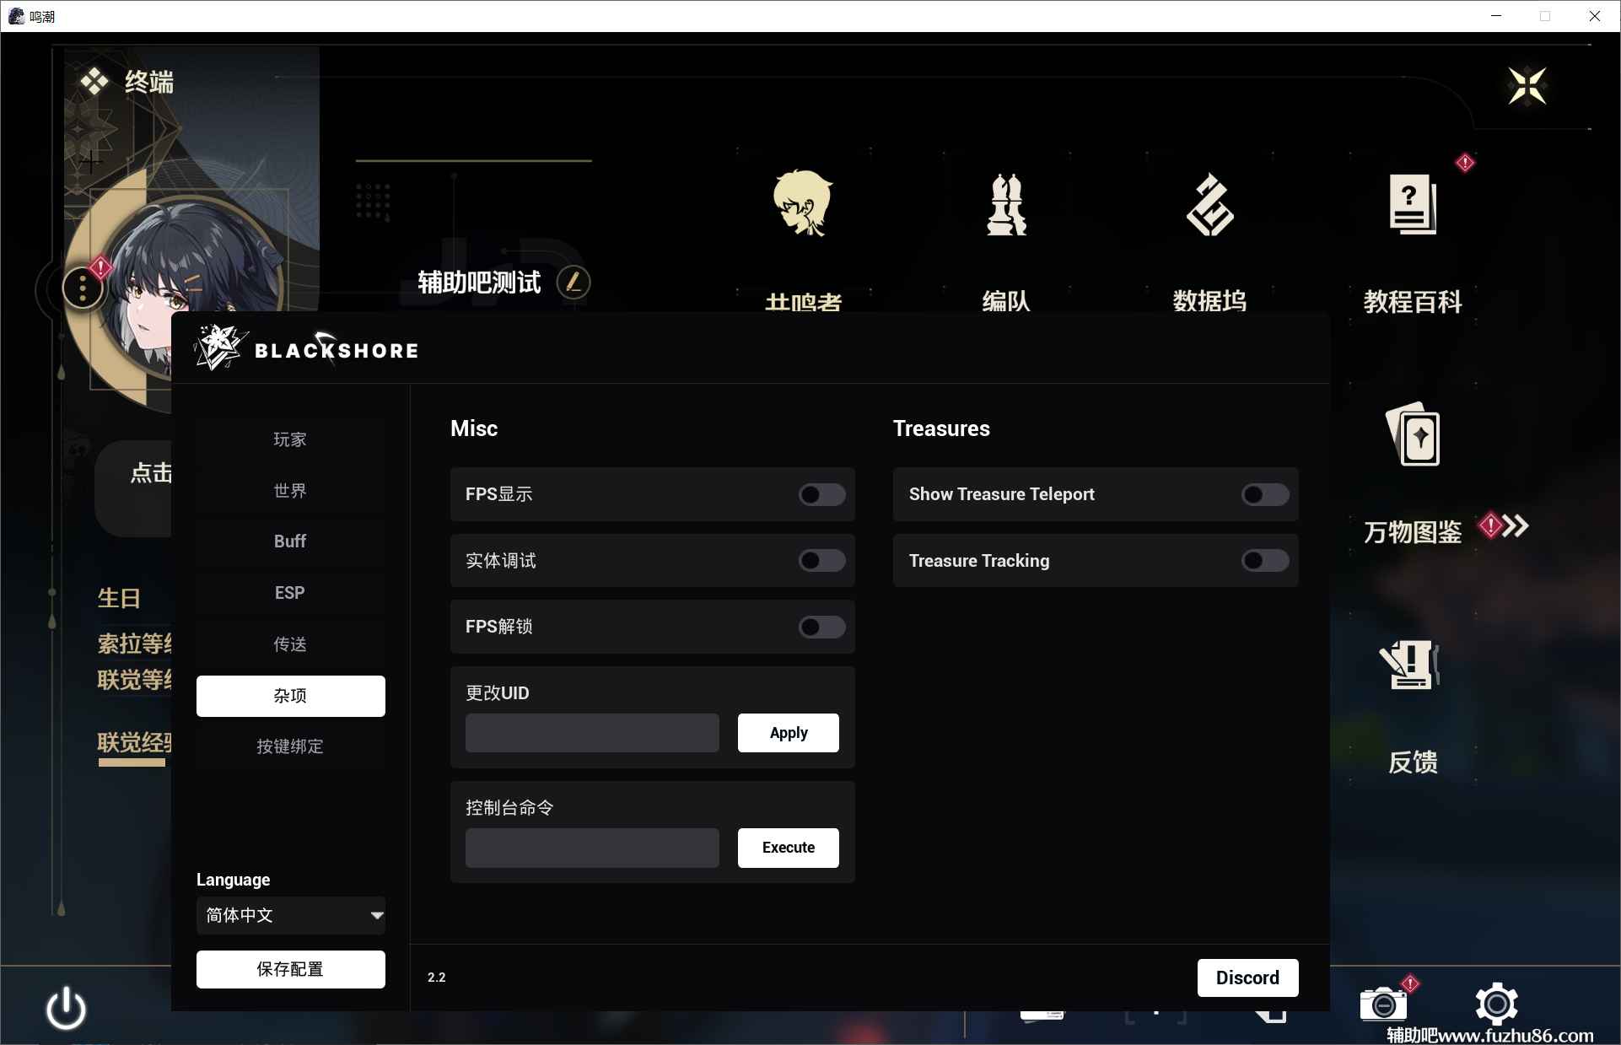This screenshot has height=1045, width=1621.
Task: Click the camera screenshot icon at bottom right
Action: pyautogui.click(x=1383, y=1005)
